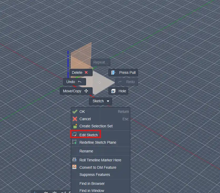This screenshot has height=193, width=220.
Task: Pick the blue vertical Z axis line
Action: (68, 64)
